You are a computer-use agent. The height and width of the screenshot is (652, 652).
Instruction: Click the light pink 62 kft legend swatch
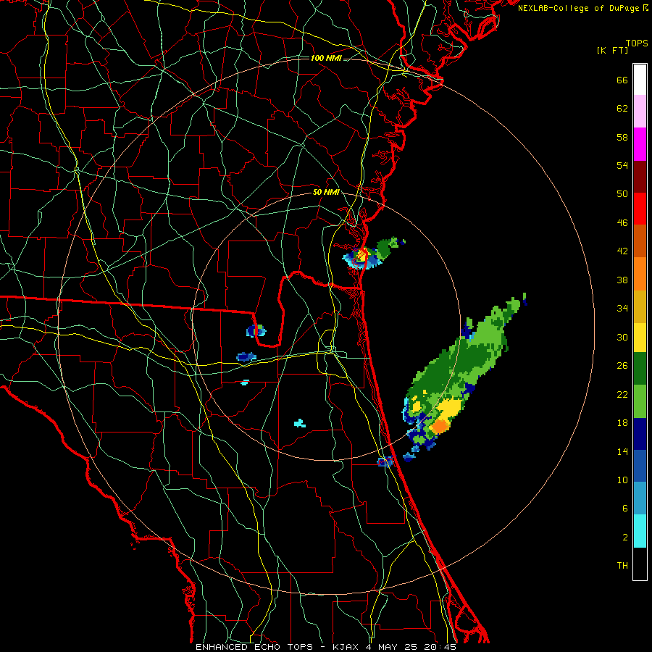(640, 111)
